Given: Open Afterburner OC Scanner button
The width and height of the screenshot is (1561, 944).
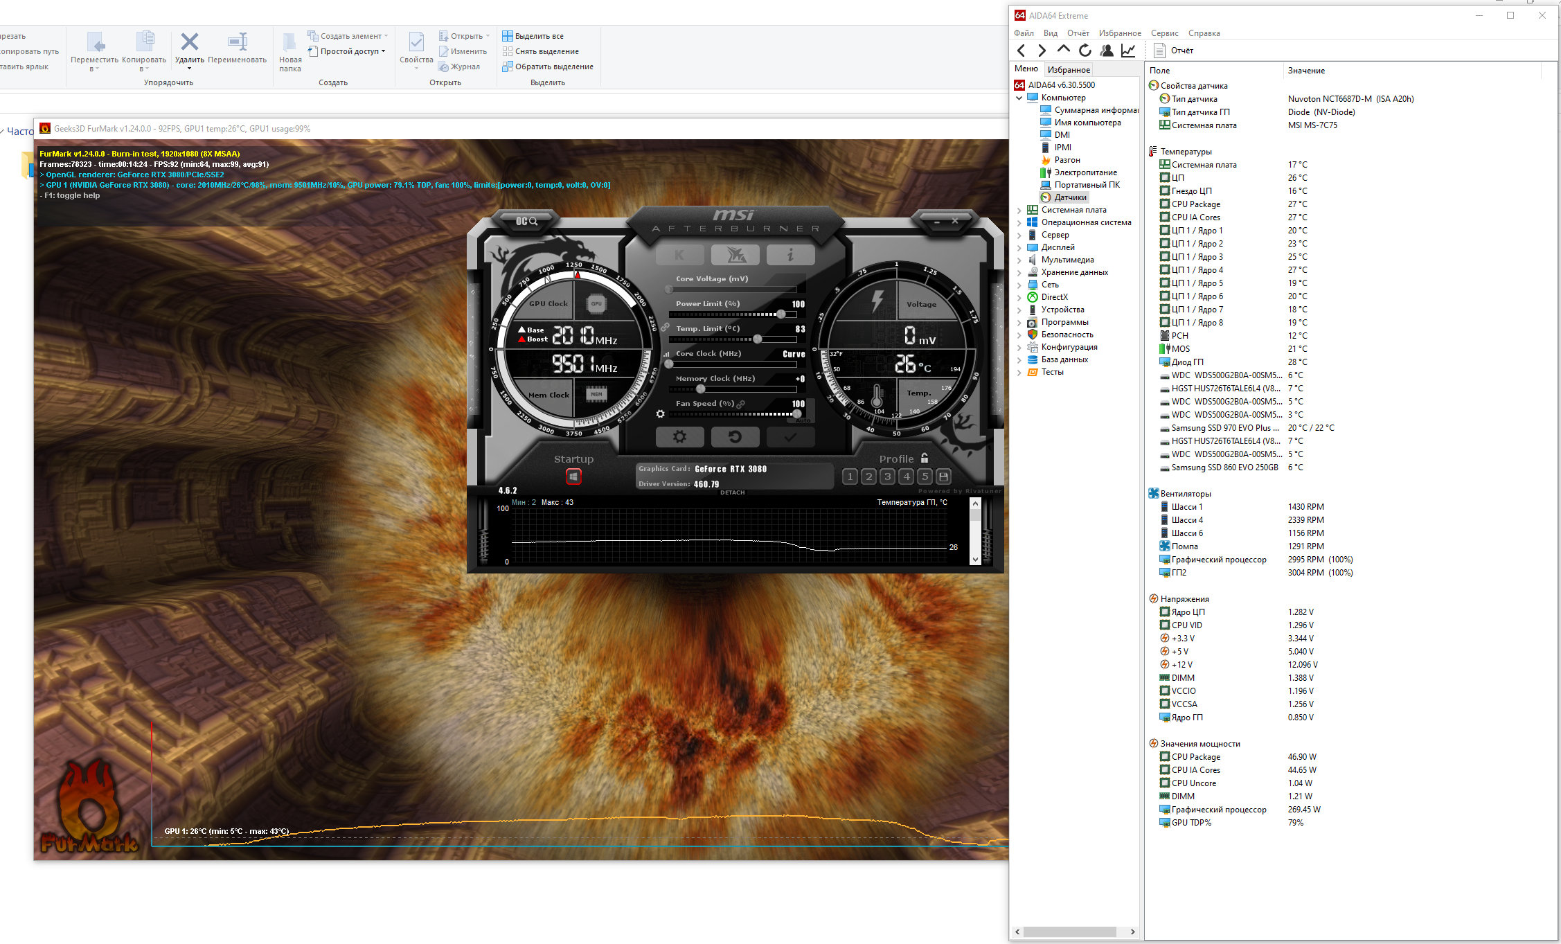Looking at the screenshot, I should pyautogui.click(x=526, y=221).
